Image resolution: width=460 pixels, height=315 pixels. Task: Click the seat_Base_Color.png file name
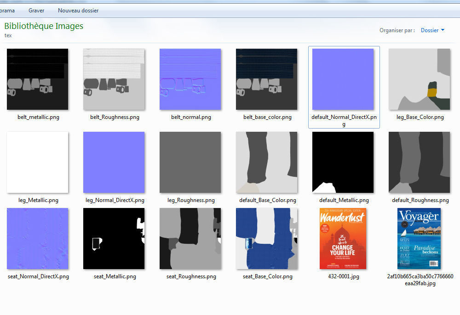[268, 276]
